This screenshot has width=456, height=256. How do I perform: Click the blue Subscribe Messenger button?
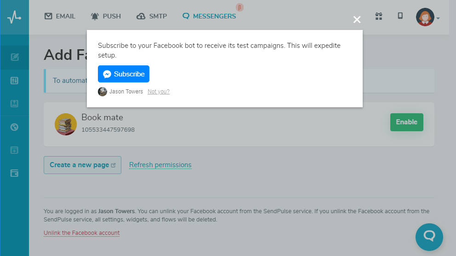(x=124, y=74)
